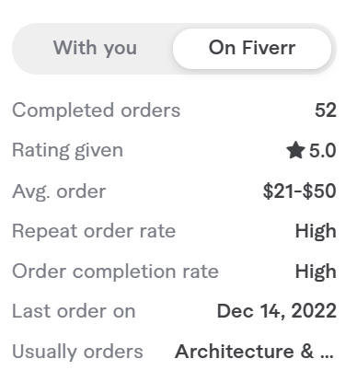The height and width of the screenshot is (382, 357).
Task: Click the Rating given label
Action: point(67,151)
